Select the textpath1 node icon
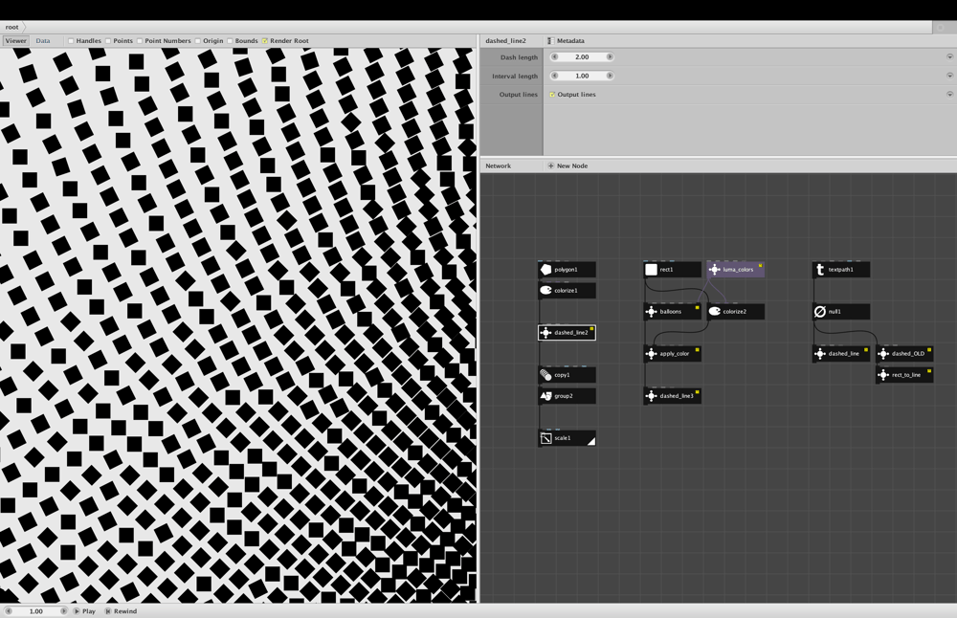This screenshot has height=618, width=957. pos(820,270)
